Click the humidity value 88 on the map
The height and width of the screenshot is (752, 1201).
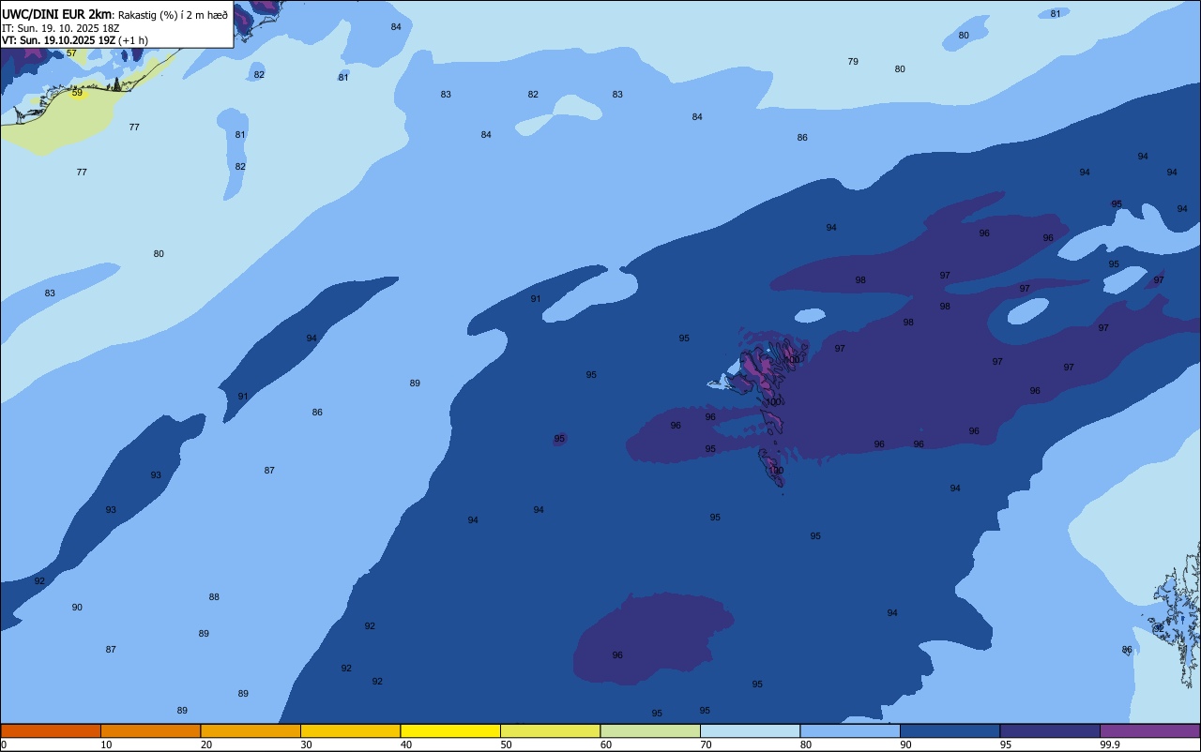214,597
